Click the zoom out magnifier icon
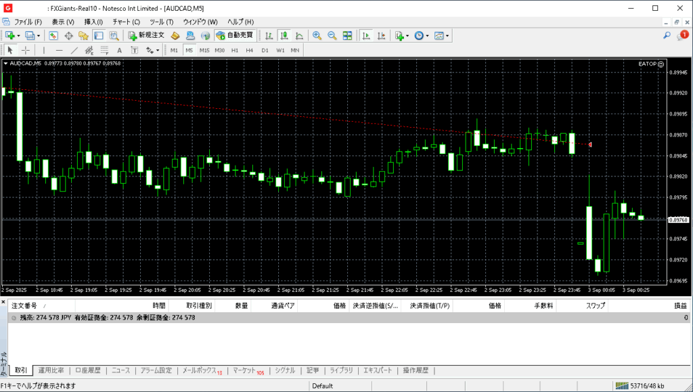Viewport: 693px width, 392px height. (x=332, y=35)
